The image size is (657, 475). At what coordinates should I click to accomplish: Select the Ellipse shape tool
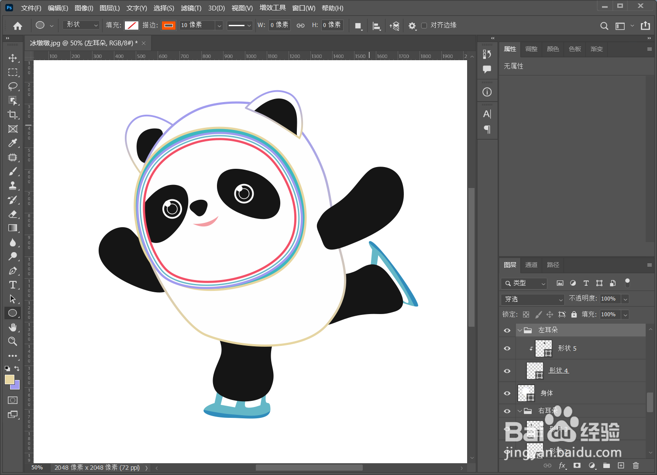click(x=13, y=313)
